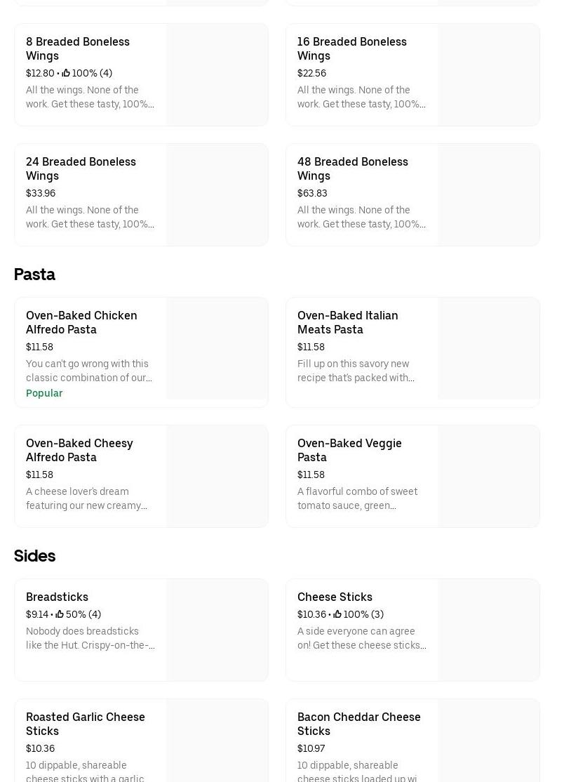Open 48 Breaded Boneless Wings item
Screen dimensions: 564x782
(352, 168)
